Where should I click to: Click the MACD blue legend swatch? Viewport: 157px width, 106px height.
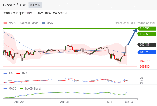point(5,89)
